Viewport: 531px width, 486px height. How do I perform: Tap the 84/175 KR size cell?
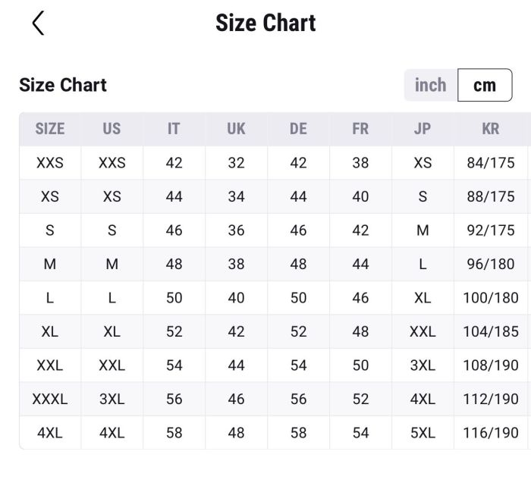tap(491, 163)
